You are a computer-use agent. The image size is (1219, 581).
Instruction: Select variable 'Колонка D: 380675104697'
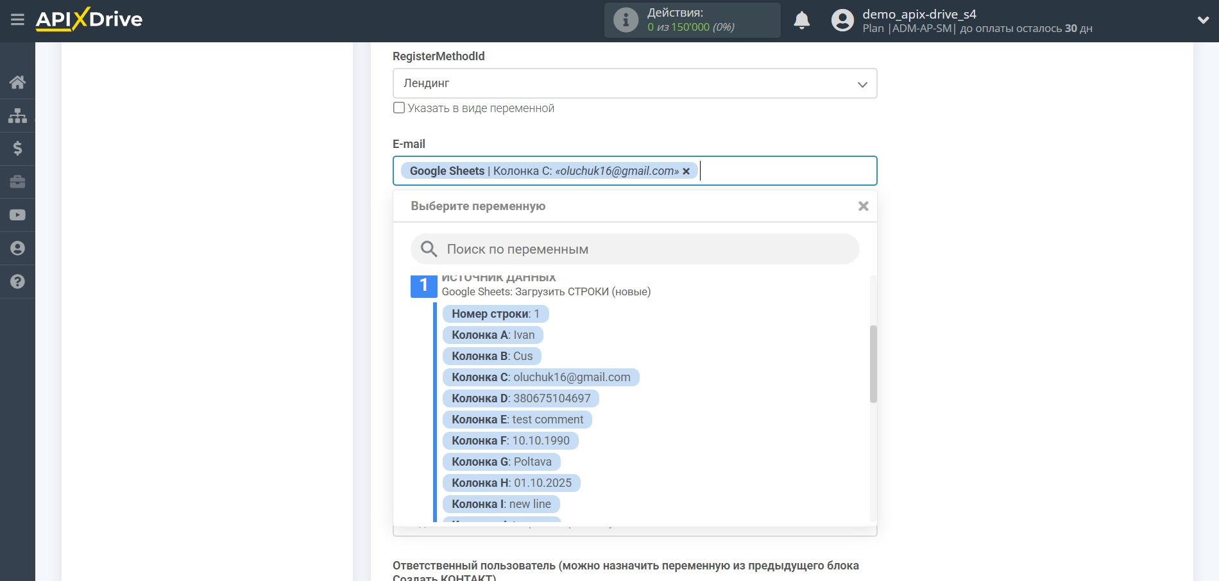tap(520, 398)
